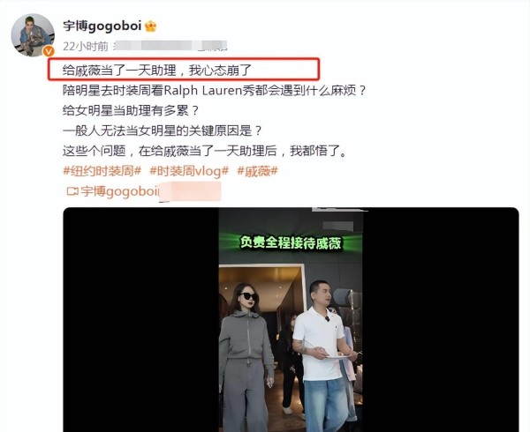Screen dimensions: 530x432
Task: Click the line 给女明星当助理有多累？
Action: tap(131, 110)
